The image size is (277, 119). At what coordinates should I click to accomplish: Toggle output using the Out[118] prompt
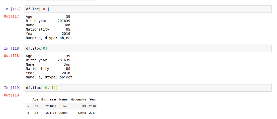pos(14,56)
